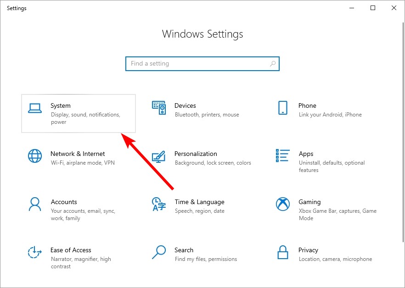Screen dimensions: 405x288
Task: Select the System category title
Action: click(x=61, y=105)
